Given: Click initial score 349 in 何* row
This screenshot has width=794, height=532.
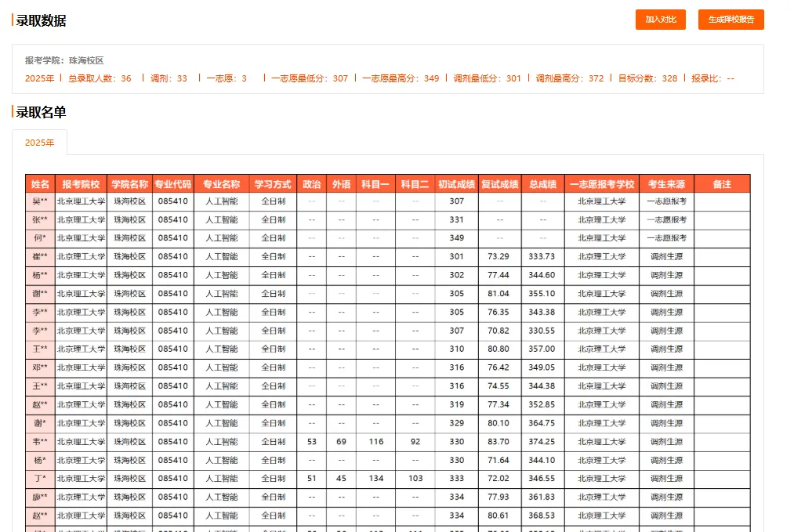Looking at the screenshot, I should tap(457, 238).
